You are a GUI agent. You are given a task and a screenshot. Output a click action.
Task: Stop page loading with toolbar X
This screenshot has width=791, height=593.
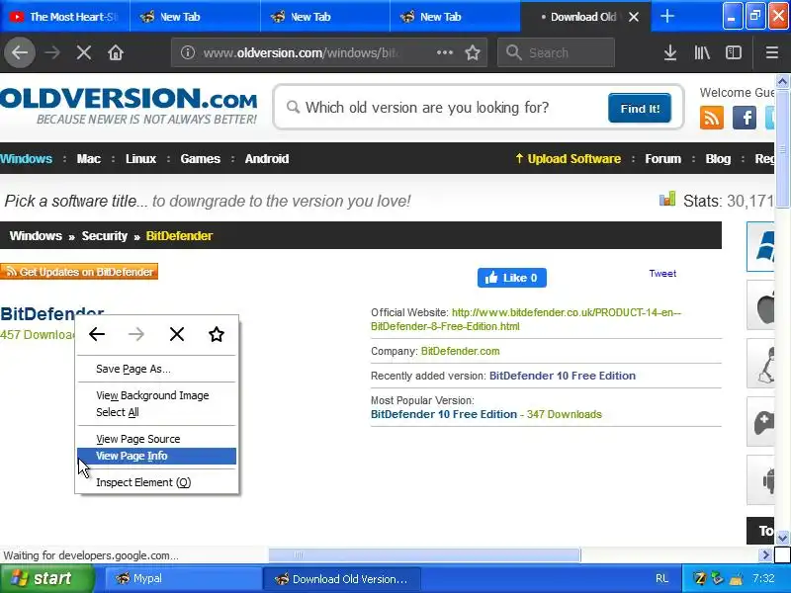tap(84, 52)
